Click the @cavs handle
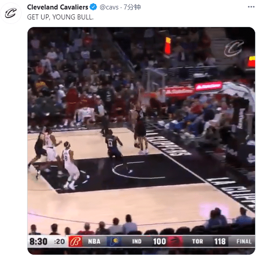 pyautogui.click(x=109, y=7)
